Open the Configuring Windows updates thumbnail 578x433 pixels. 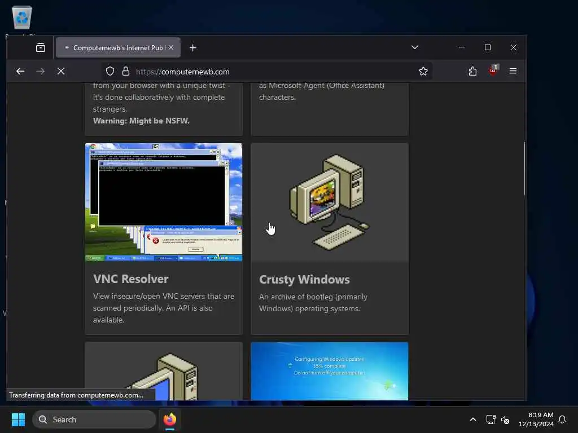point(329,371)
